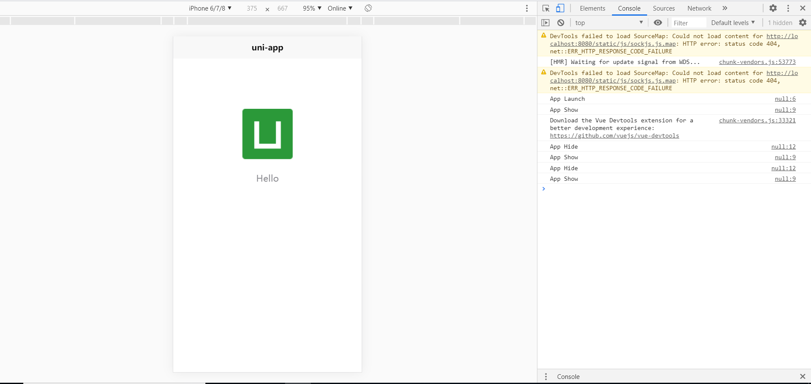Image resolution: width=811 pixels, height=384 pixels.
Task: Open the Online throttling dropdown
Action: [x=340, y=8]
